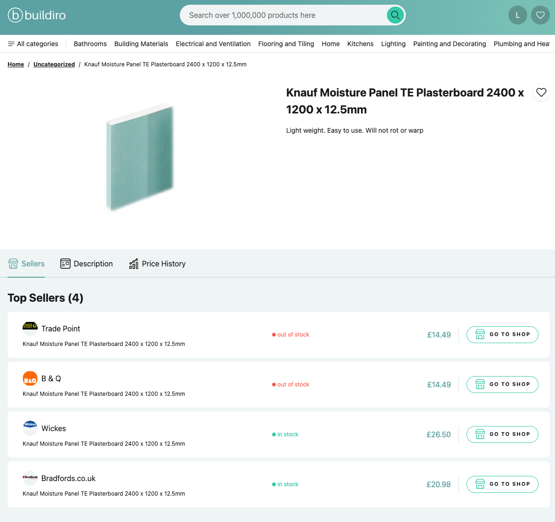
Task: Click Trade Point out of stock status
Action: tap(290, 335)
